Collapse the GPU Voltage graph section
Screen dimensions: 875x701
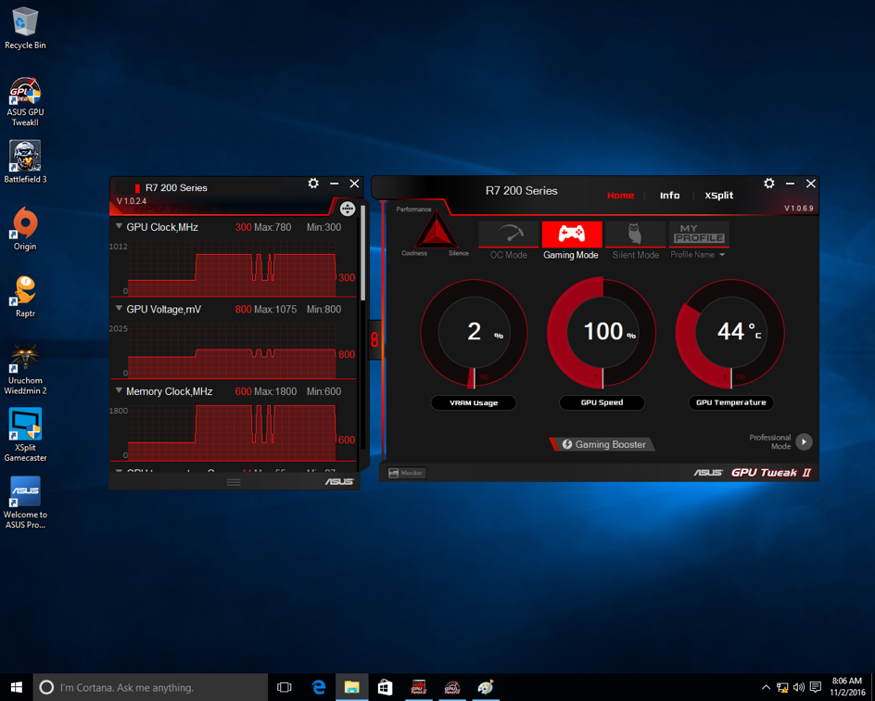(x=119, y=309)
